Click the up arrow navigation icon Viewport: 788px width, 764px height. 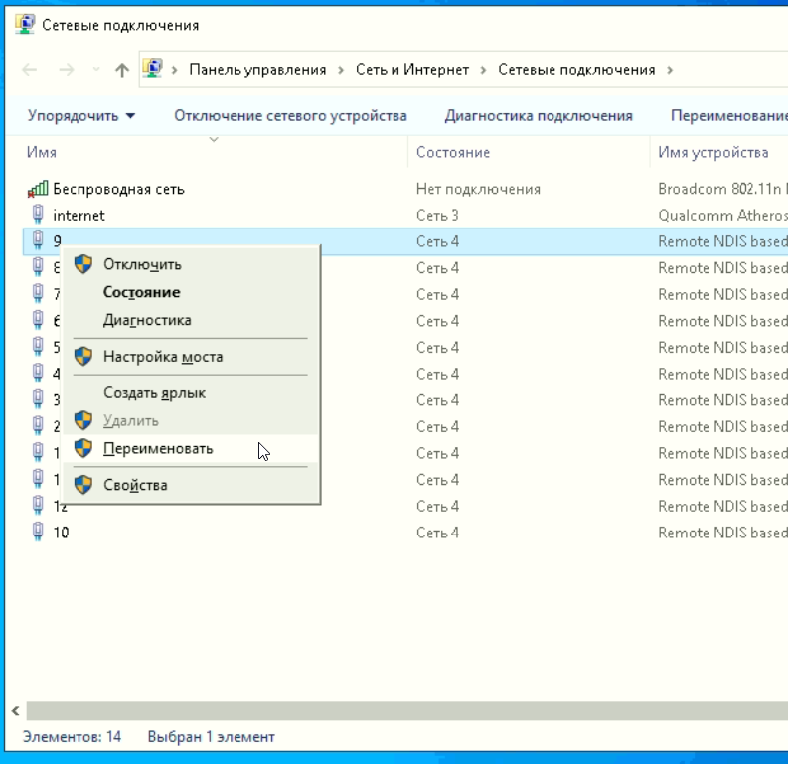(122, 70)
